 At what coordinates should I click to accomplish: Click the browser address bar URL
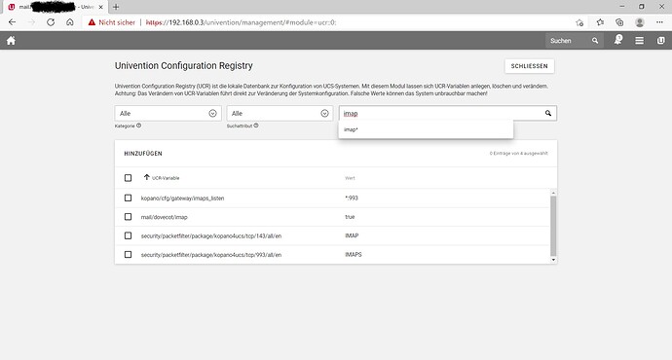coord(241,22)
